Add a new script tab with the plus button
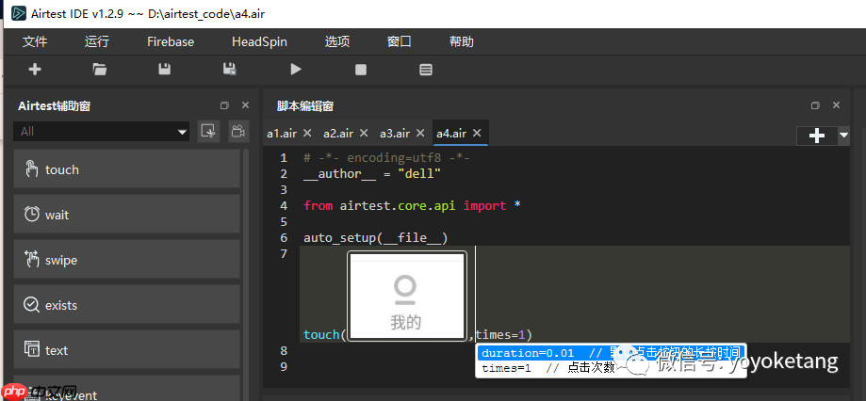Screen dimensions: 866x401 coord(817,136)
